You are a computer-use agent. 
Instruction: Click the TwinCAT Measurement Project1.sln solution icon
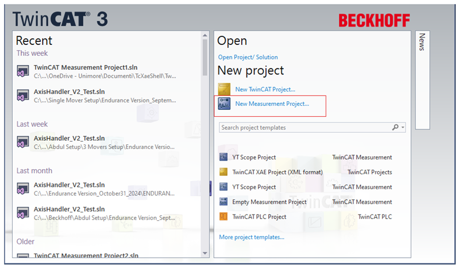(x=22, y=71)
